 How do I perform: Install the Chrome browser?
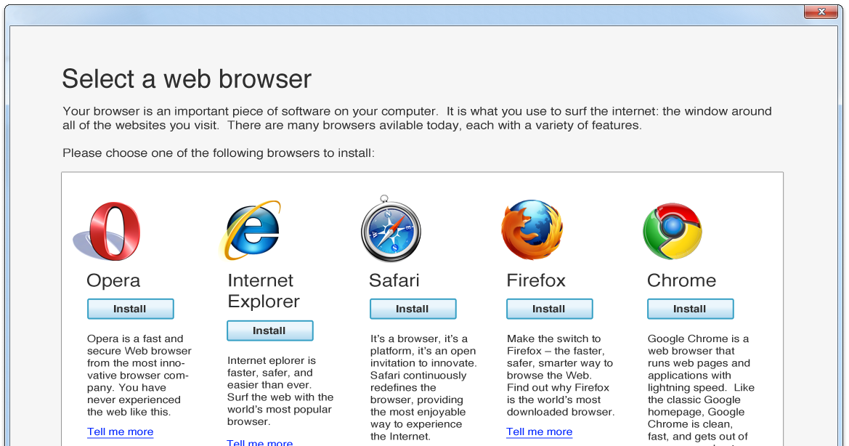(691, 309)
